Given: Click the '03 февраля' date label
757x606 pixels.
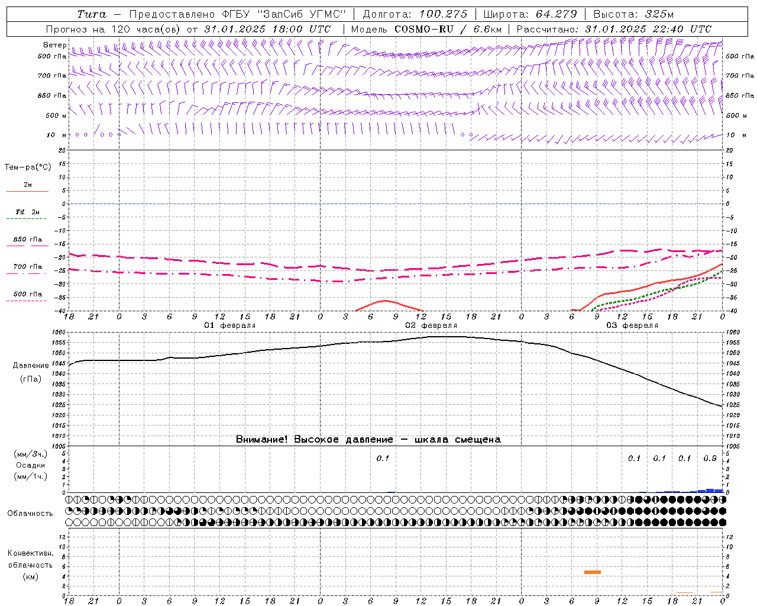Looking at the screenshot, I should (x=632, y=325).
